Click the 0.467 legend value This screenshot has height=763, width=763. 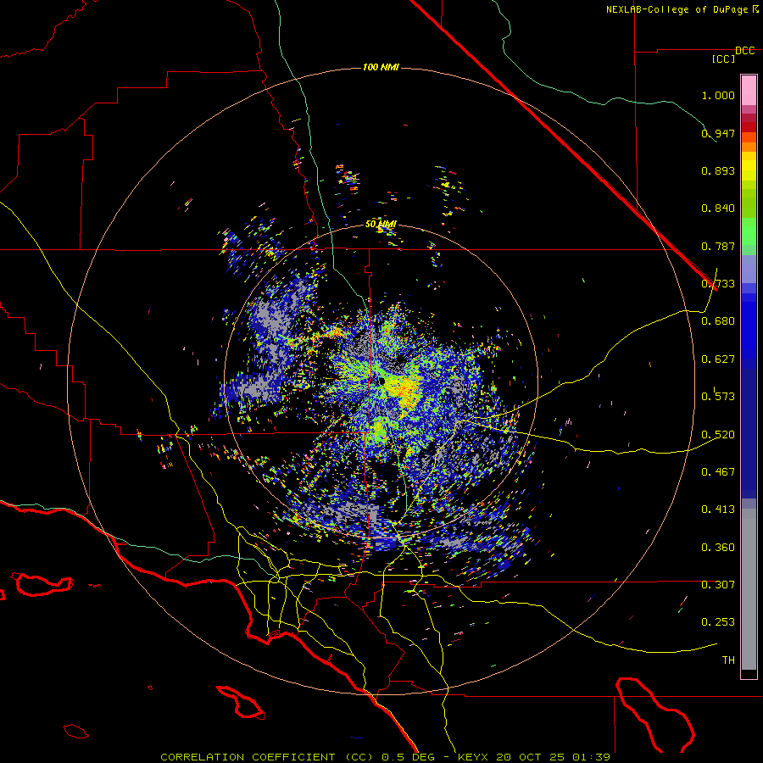click(718, 472)
